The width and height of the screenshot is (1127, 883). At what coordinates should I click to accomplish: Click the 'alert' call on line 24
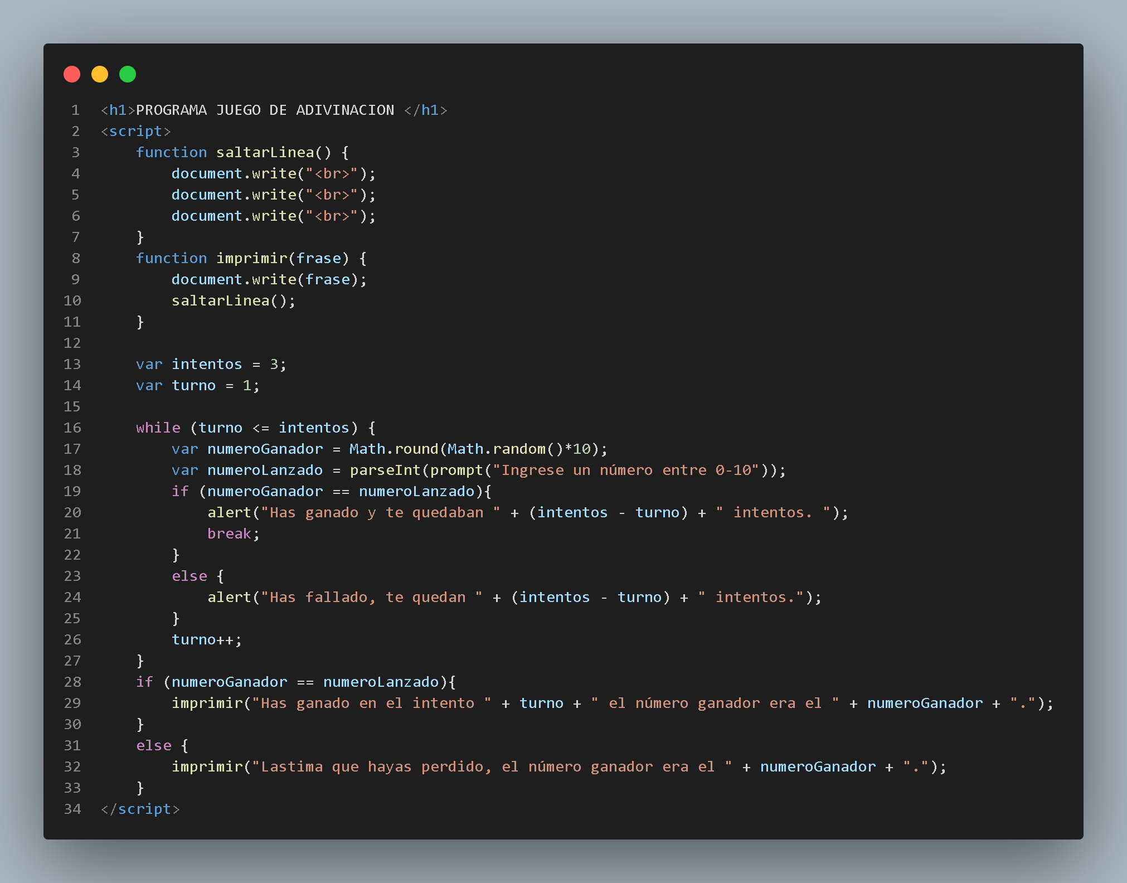click(x=229, y=597)
